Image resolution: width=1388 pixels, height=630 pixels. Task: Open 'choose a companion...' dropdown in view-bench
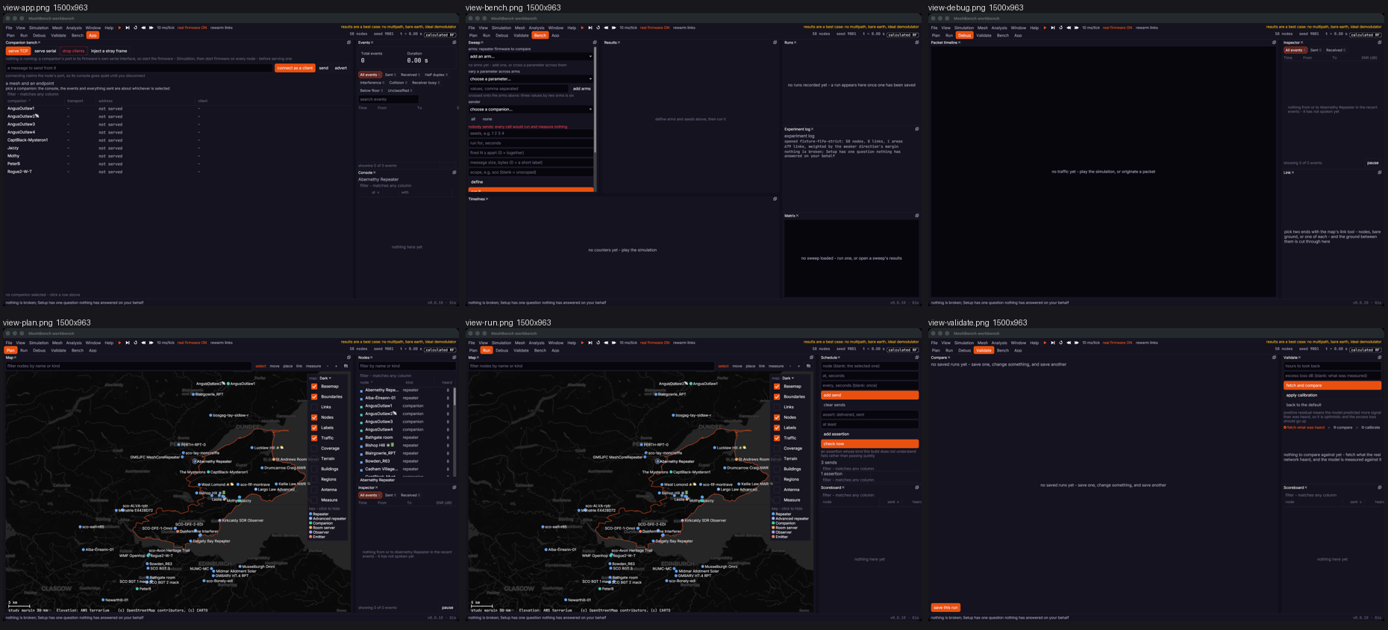coord(531,110)
